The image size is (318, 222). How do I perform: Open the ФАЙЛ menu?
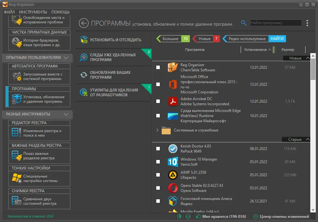point(9,12)
